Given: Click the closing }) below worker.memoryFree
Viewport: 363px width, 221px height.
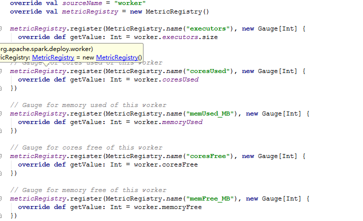Looking at the screenshot, I should tap(13, 215).
